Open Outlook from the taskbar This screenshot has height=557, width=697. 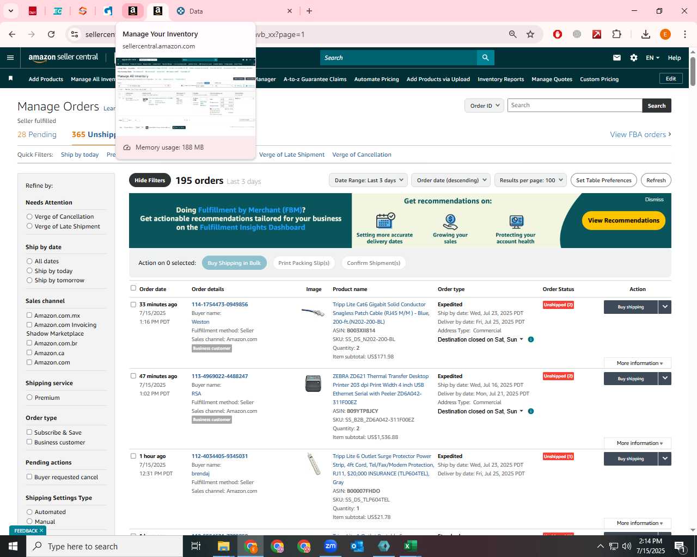357,546
